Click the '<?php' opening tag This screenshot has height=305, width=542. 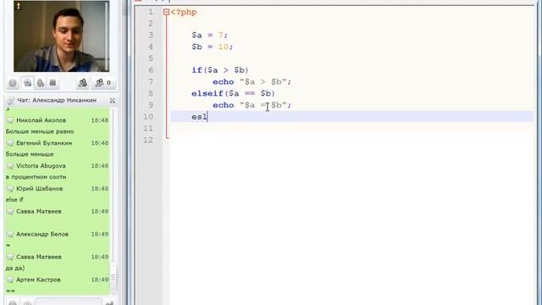pyautogui.click(x=184, y=12)
